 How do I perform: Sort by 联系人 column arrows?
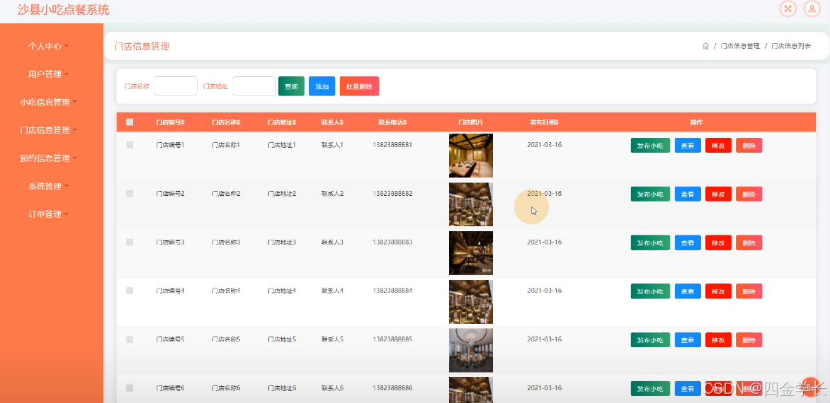click(342, 122)
